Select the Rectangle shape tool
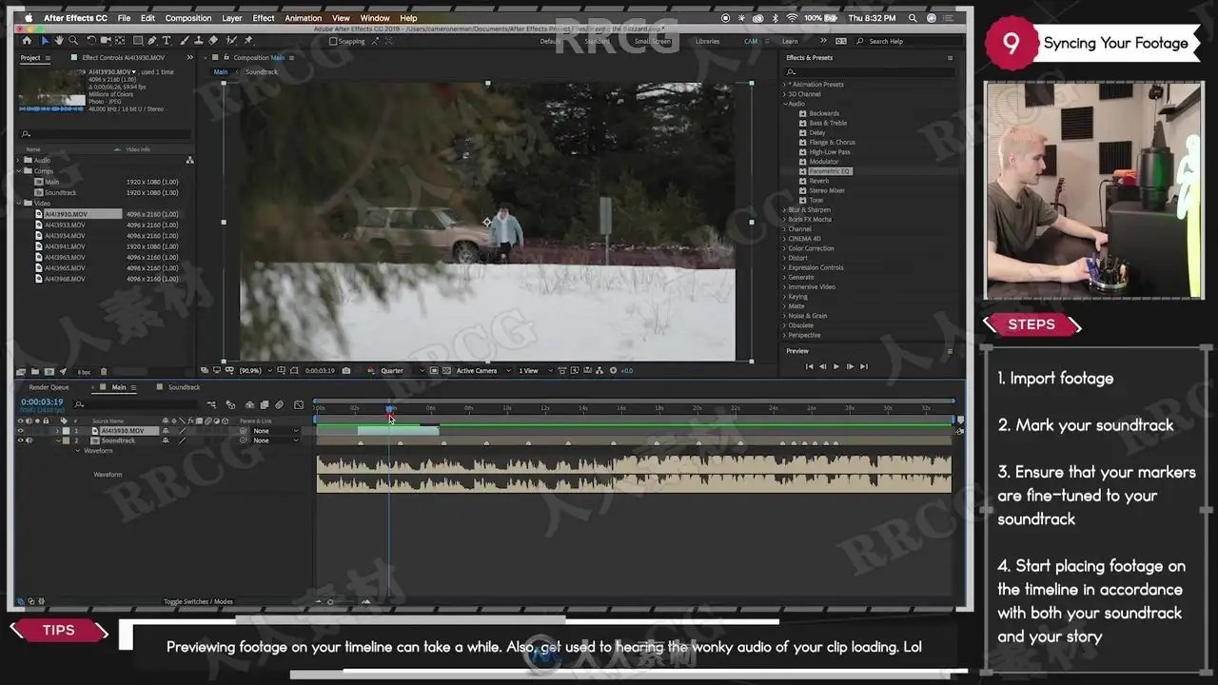1218x685 pixels. coord(138,41)
